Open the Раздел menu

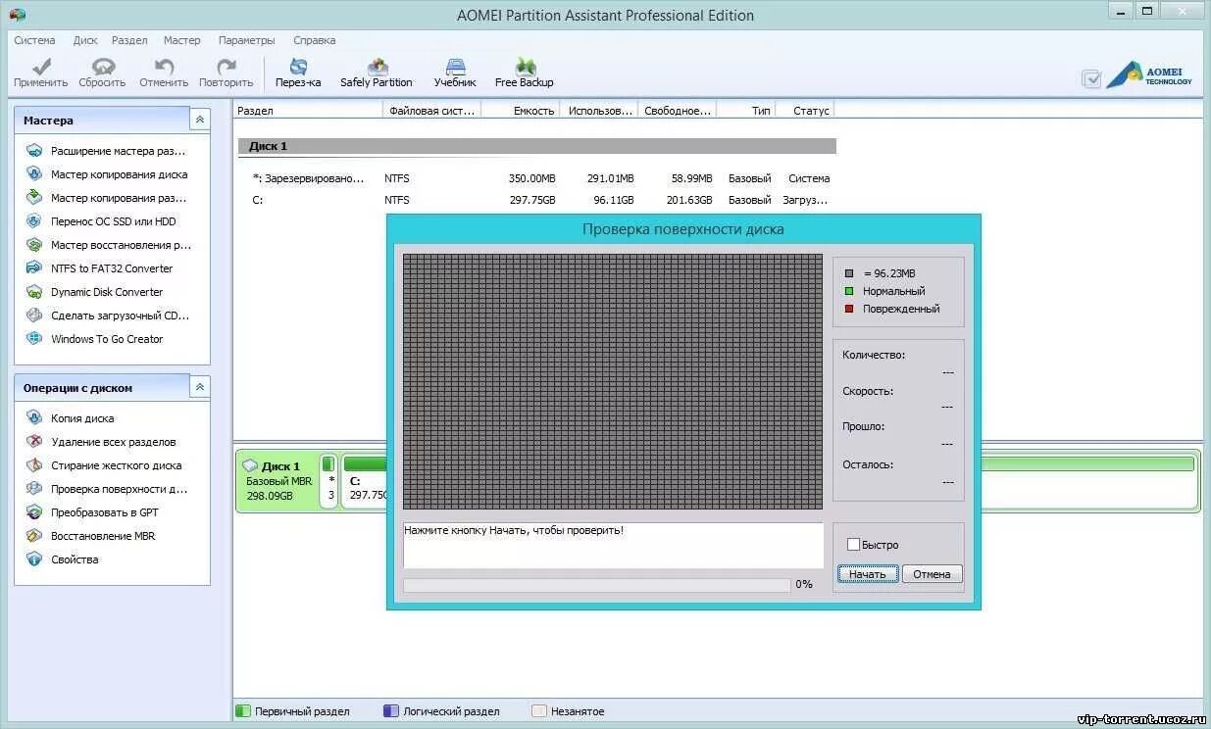point(129,40)
